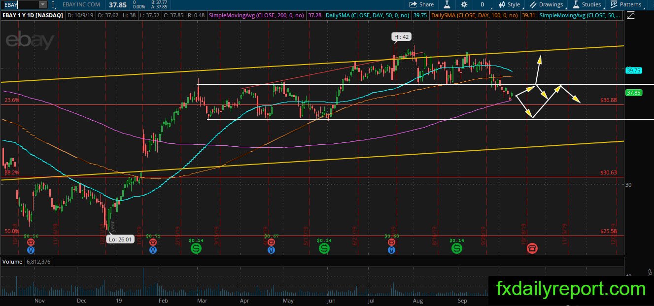Click the EBAY symbol input field
654x306 pixels.
20,4
